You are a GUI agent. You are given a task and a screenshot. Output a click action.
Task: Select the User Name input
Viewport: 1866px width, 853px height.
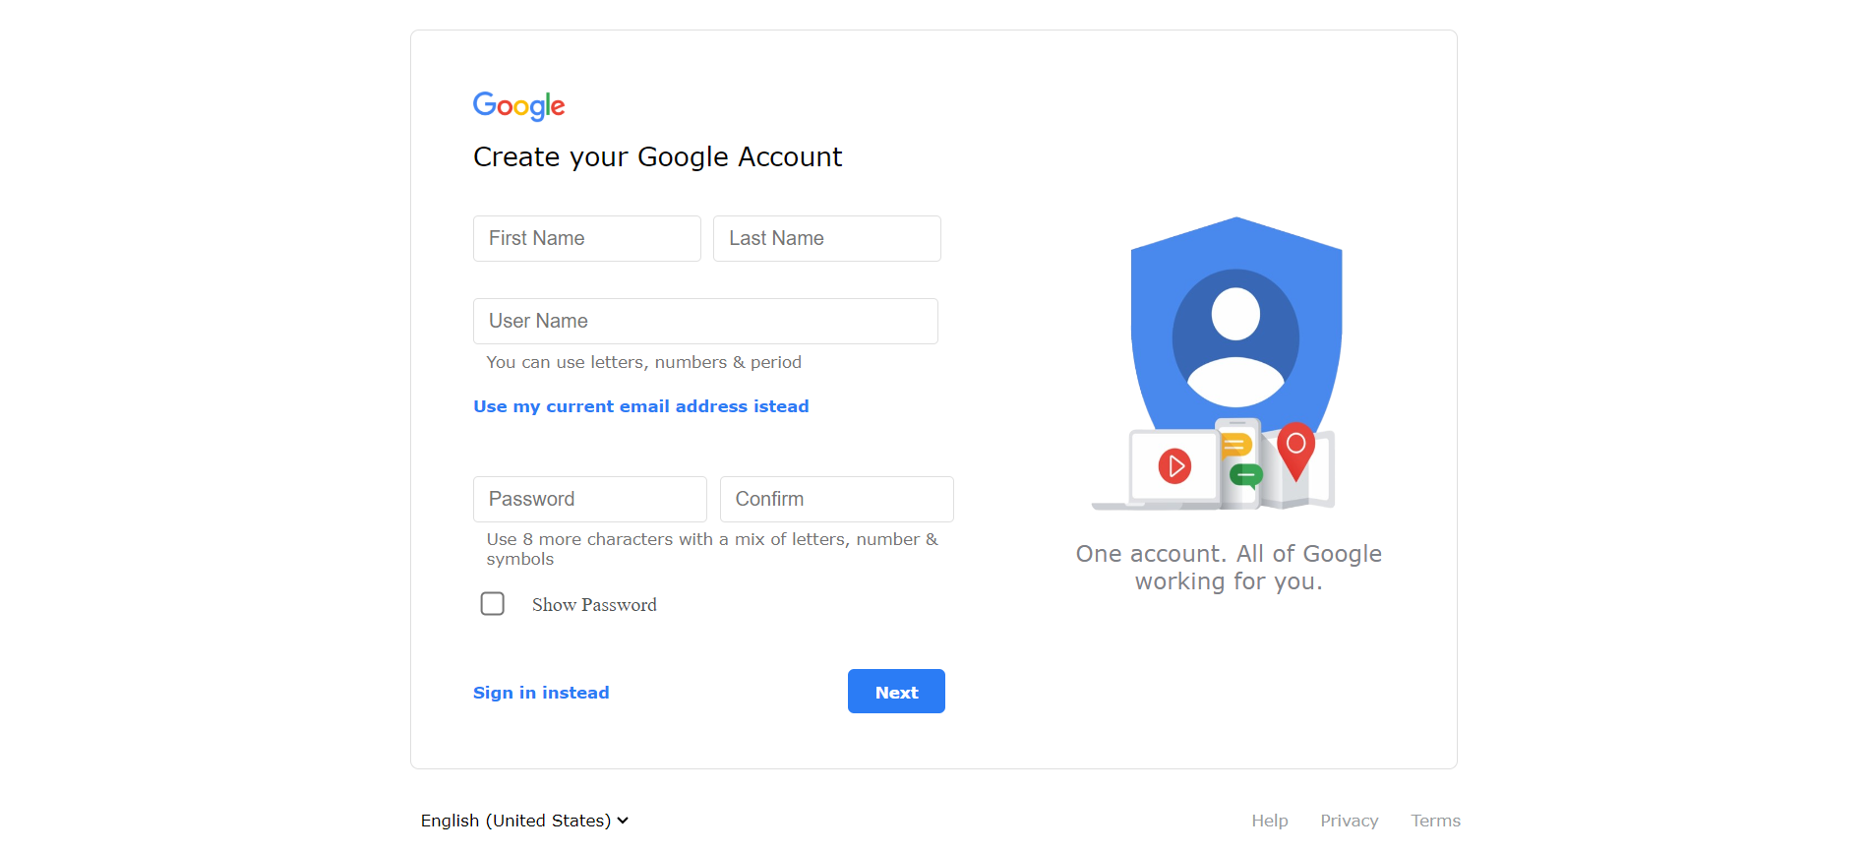coord(705,322)
